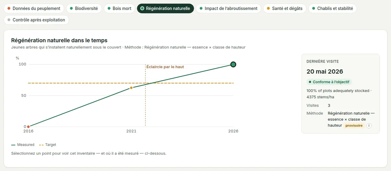
Task: Click the Dernière visite heading
Action: coord(323,61)
